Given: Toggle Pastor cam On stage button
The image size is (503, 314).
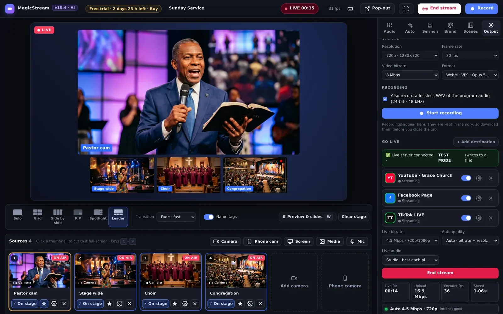Looking at the screenshot, I should [x=25, y=304].
